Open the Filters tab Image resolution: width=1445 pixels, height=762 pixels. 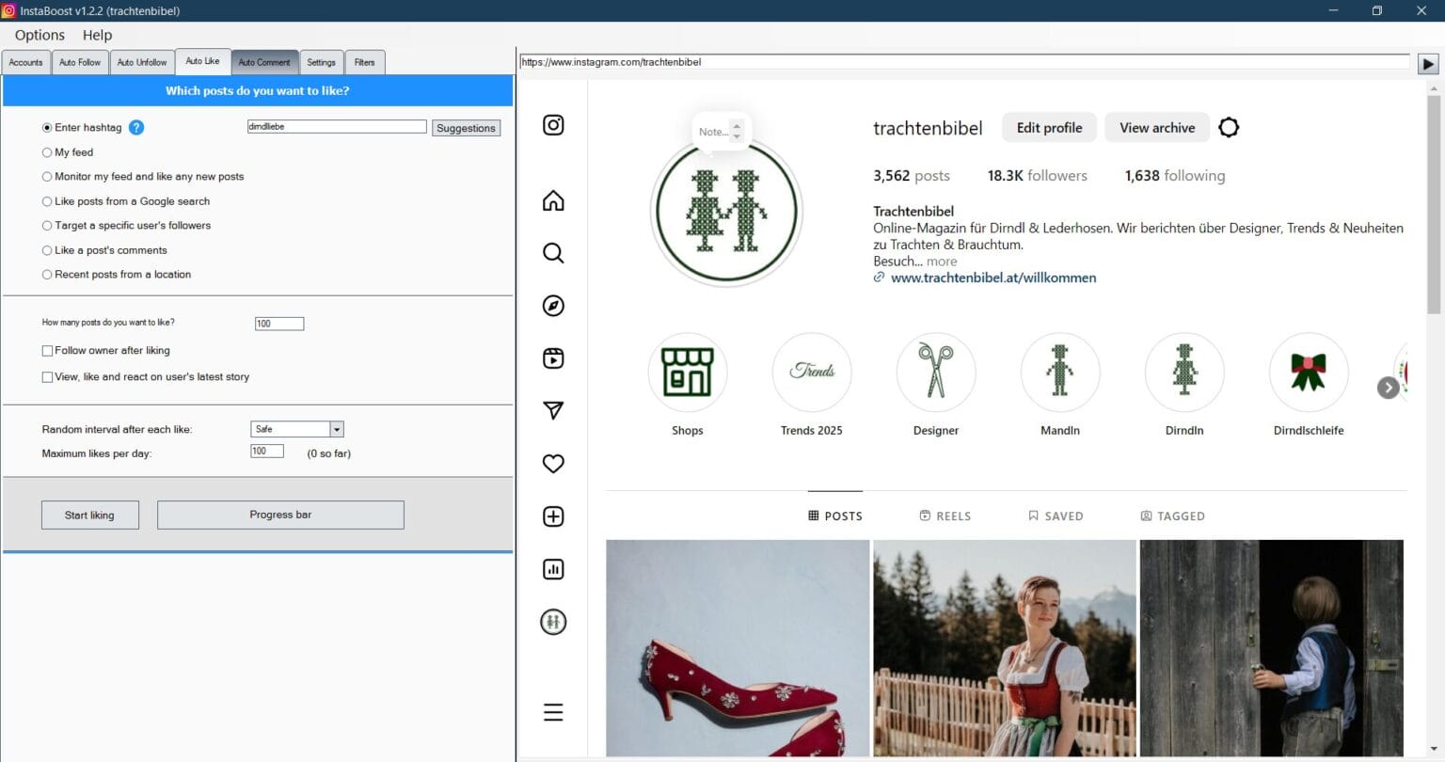pyautogui.click(x=365, y=61)
